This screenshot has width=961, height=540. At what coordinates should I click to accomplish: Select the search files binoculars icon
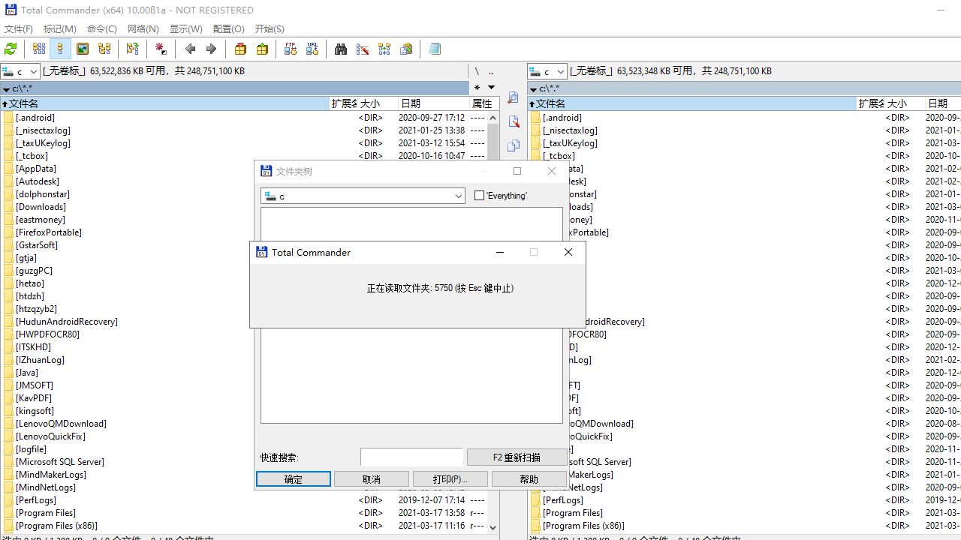(x=340, y=49)
